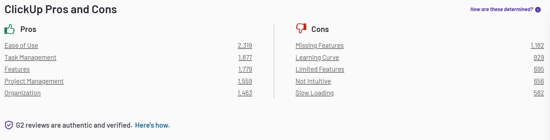
Task: Click the green thumbs-up Pros icon
Action: (9, 29)
